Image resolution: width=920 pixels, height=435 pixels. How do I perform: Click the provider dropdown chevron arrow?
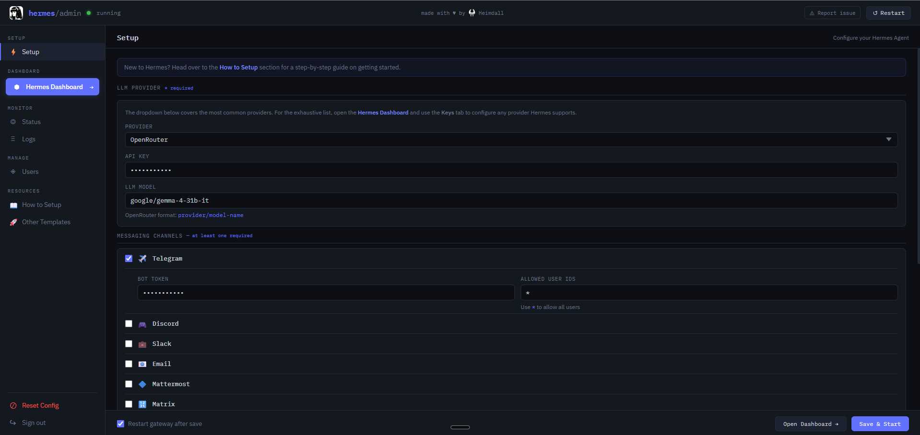coord(889,139)
